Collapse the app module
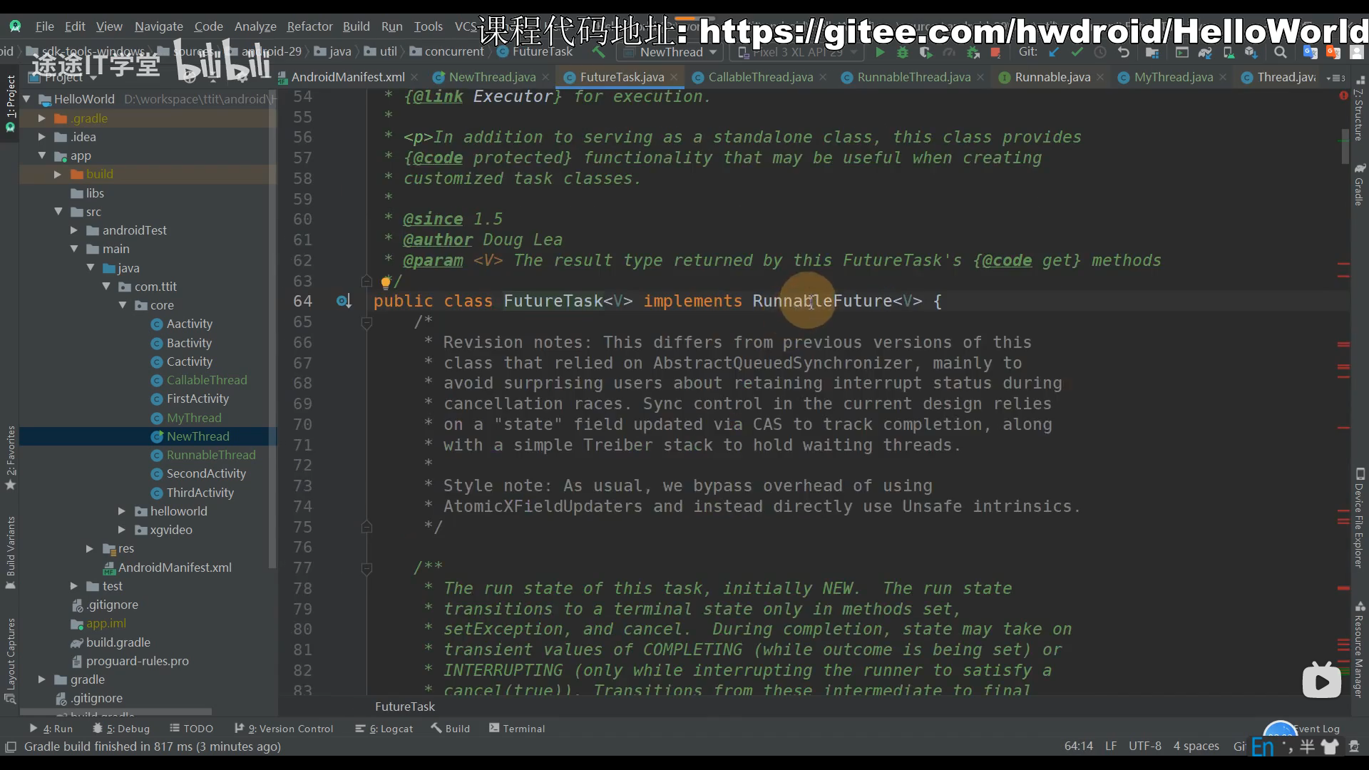Screen dimensions: 1369x770 (41, 155)
